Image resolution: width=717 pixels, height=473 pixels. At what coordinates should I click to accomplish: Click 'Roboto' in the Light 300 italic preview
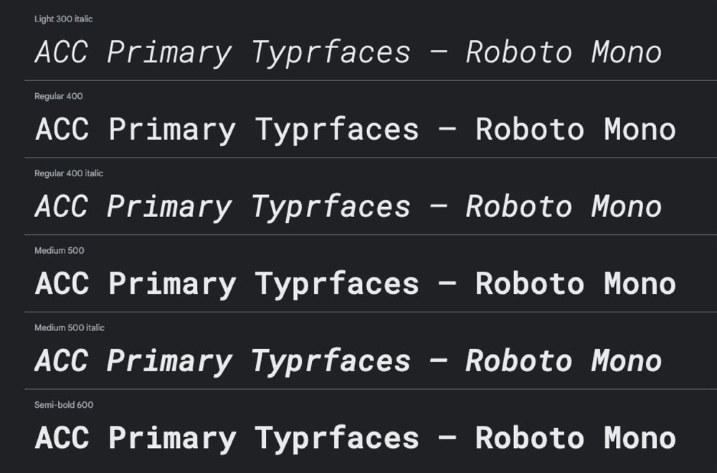[x=518, y=53]
